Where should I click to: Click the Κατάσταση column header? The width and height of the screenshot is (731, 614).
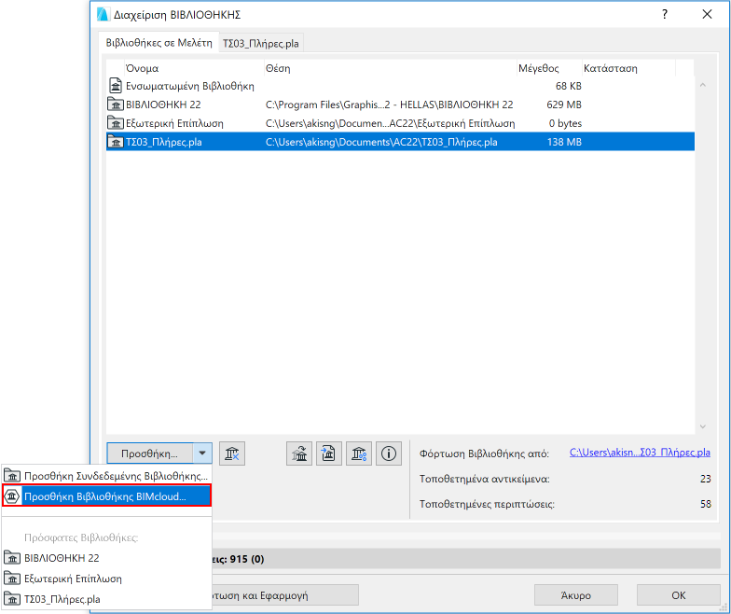point(628,68)
